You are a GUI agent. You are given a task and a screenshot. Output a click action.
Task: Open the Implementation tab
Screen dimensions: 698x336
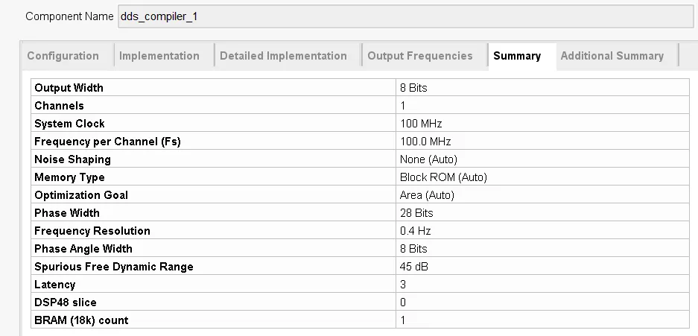159,56
